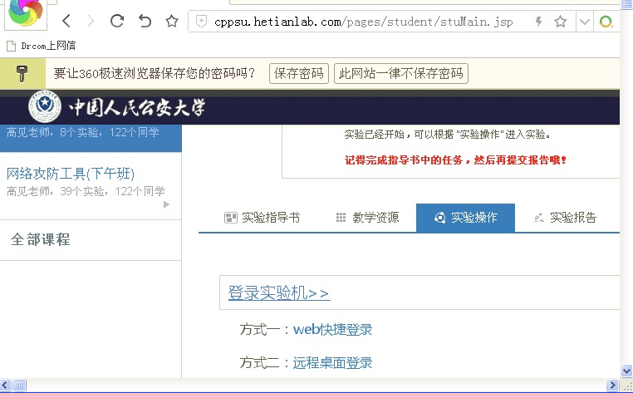This screenshot has width=633, height=393.
Task: Click the icon on 实验操作 tab
Action: (x=439, y=218)
